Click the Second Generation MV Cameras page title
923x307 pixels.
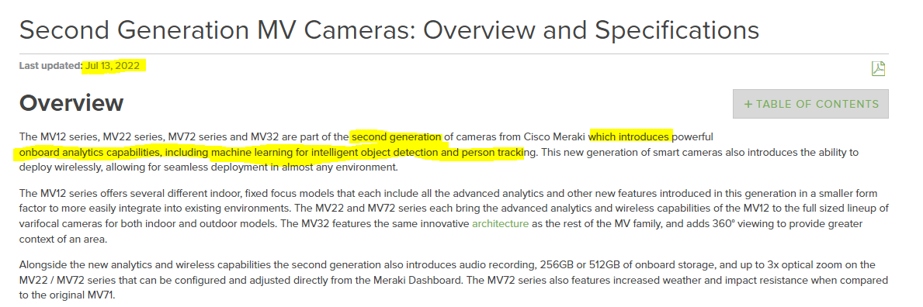pos(389,30)
